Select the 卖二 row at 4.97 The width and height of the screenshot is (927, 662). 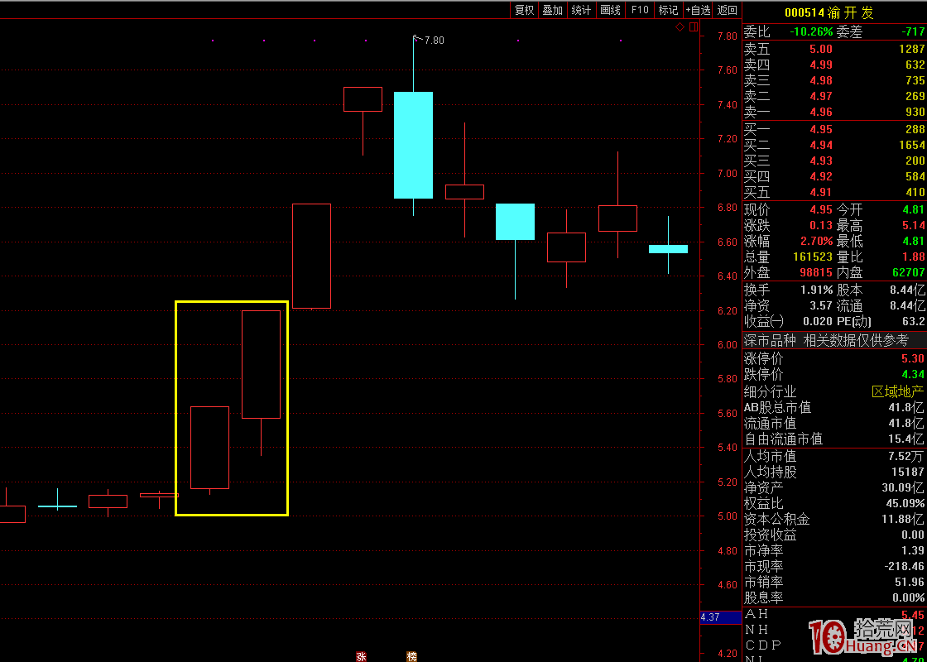834,96
